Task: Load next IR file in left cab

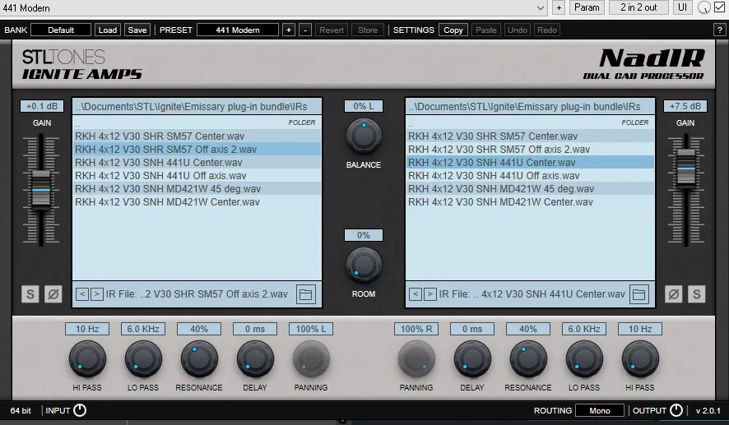Action: (97, 294)
